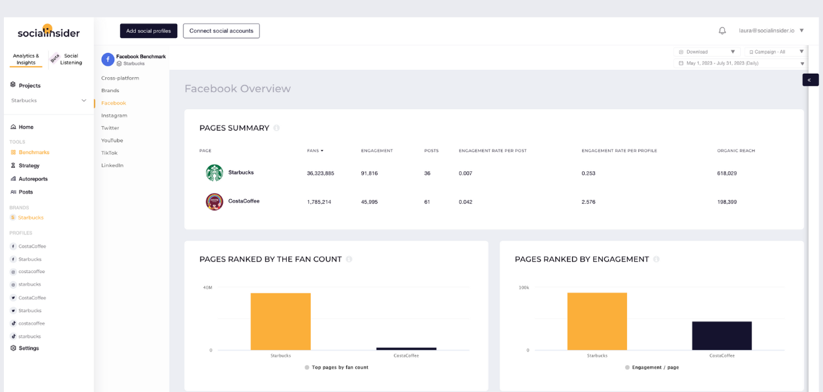Image resolution: width=823 pixels, height=392 pixels.
Task: Open the YouTube benchmark section
Action: (112, 140)
